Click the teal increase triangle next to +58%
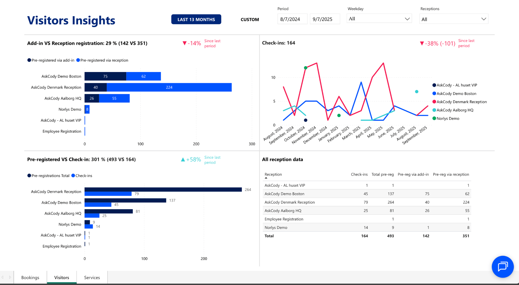 pos(182,159)
